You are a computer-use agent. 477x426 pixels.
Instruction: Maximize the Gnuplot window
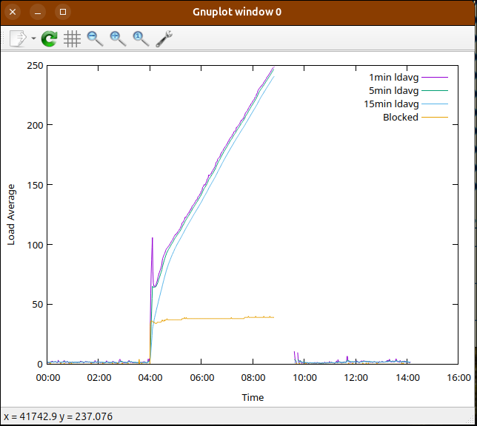pyautogui.click(x=63, y=12)
